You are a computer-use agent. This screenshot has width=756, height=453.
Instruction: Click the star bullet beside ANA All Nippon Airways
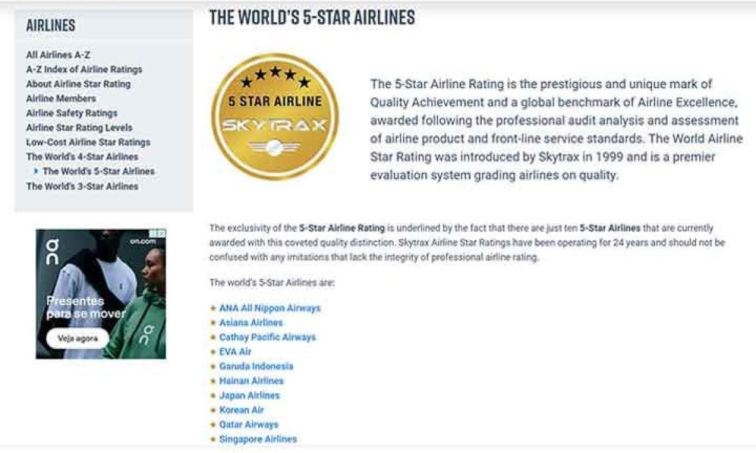point(213,308)
